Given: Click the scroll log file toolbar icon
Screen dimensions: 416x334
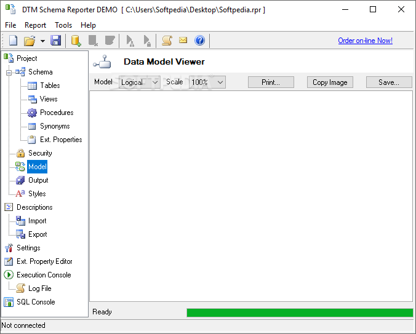Looking at the screenshot, I should [x=167, y=41].
